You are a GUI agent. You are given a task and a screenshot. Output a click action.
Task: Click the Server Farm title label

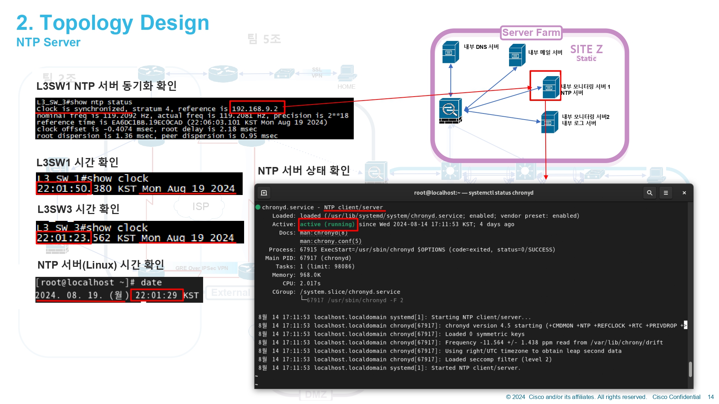(x=531, y=33)
